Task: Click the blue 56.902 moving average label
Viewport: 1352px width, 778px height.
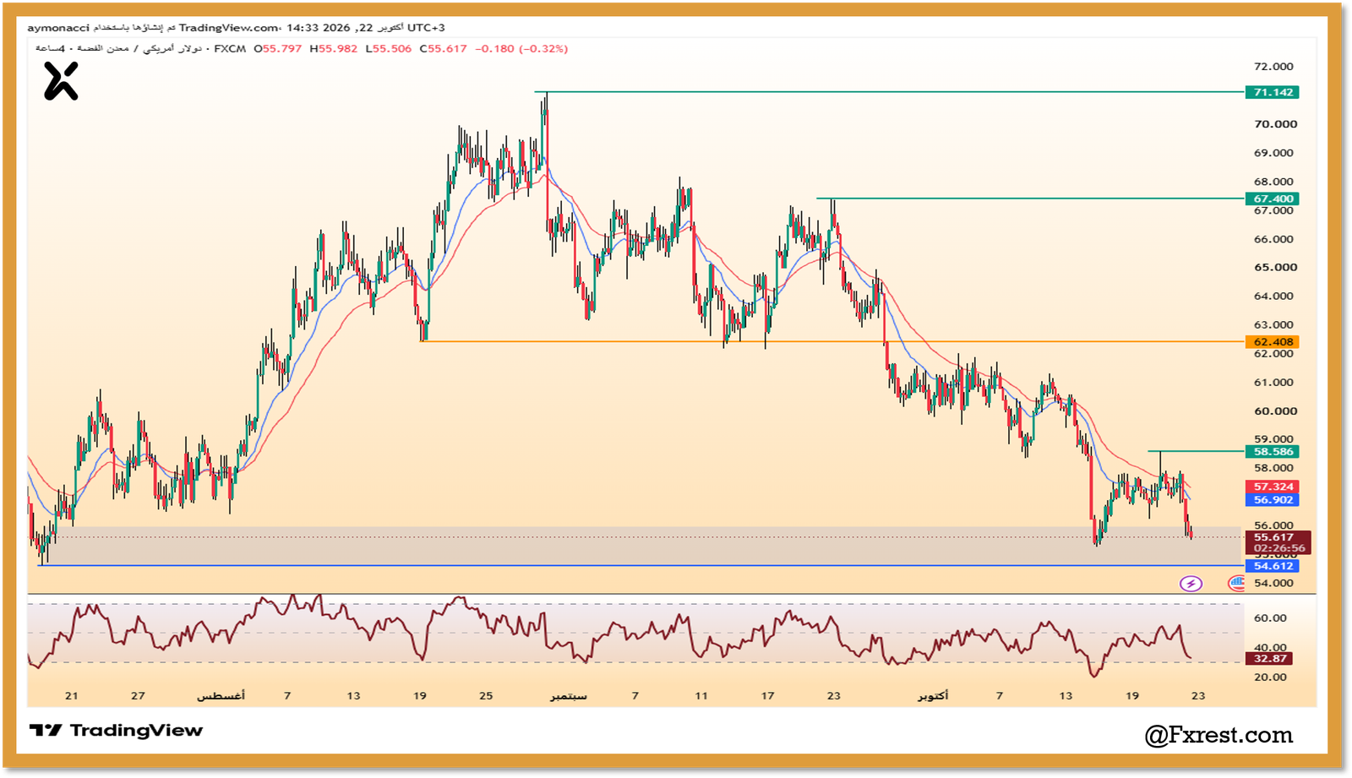Action: [1273, 500]
